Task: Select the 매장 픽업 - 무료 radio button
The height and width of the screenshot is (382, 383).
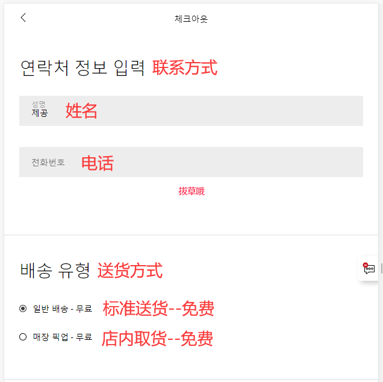Action: click(23, 337)
